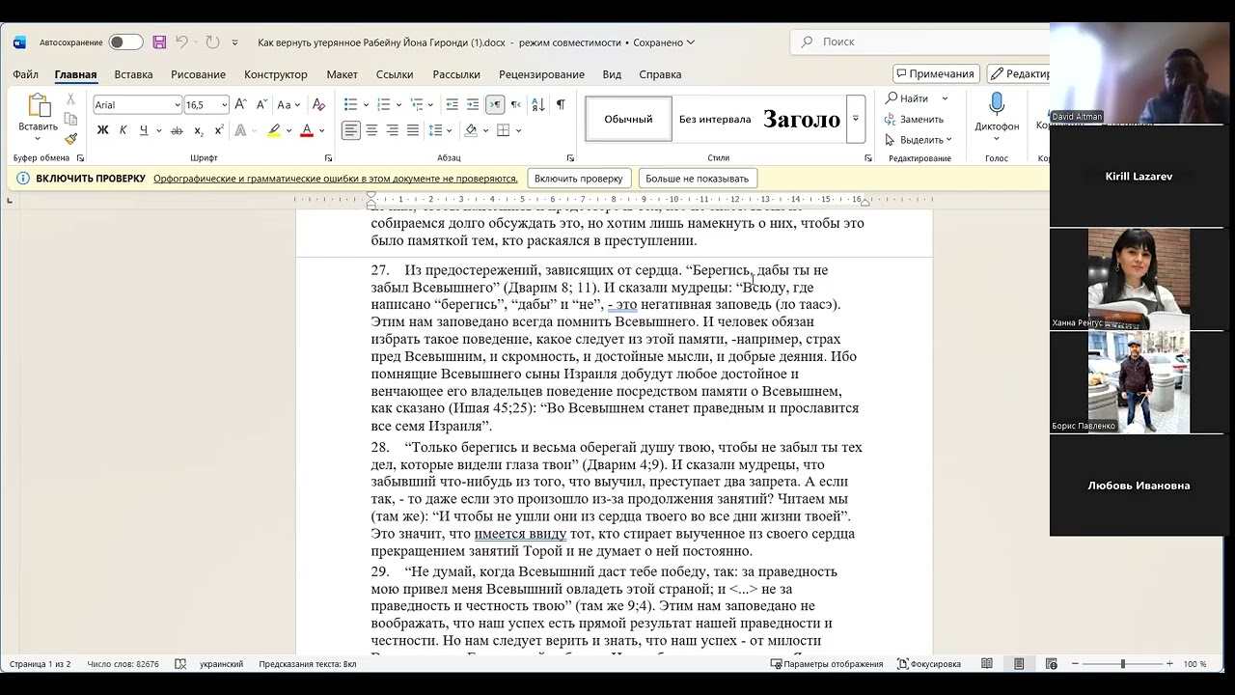Click the Больше не показывать button
The height and width of the screenshot is (695, 1235).
tap(698, 179)
